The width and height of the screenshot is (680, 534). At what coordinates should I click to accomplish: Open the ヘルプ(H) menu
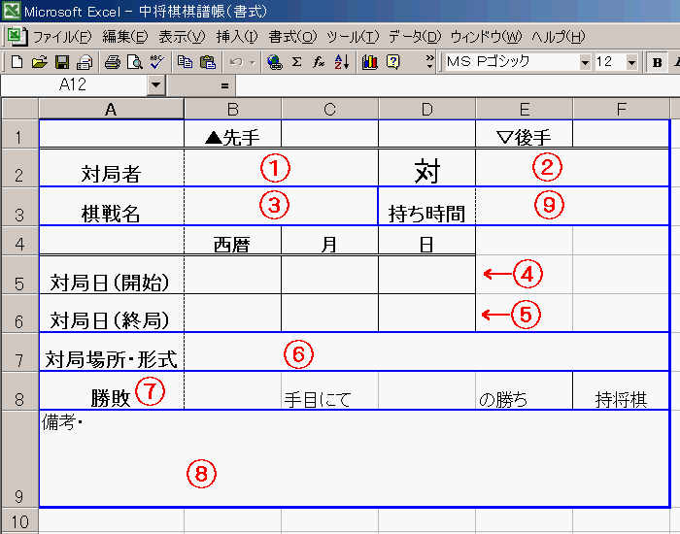[x=559, y=37]
